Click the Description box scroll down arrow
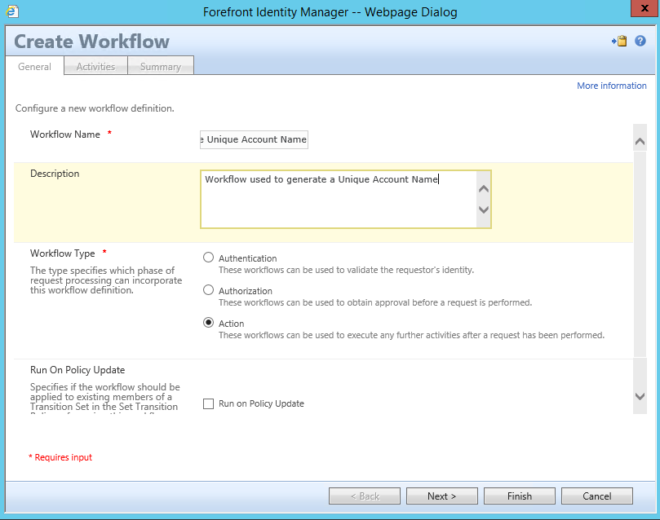This screenshot has height=520, width=660. 484,209
